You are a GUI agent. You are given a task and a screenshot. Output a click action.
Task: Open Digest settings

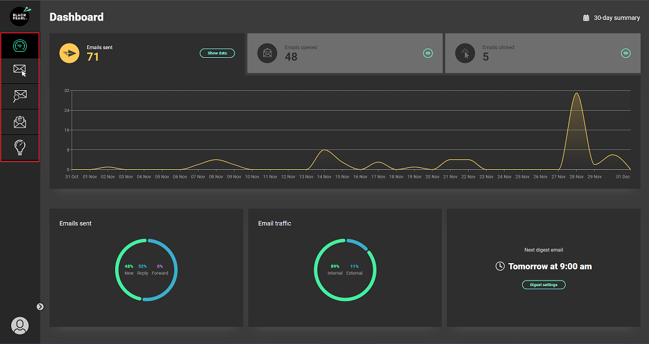[x=543, y=285]
